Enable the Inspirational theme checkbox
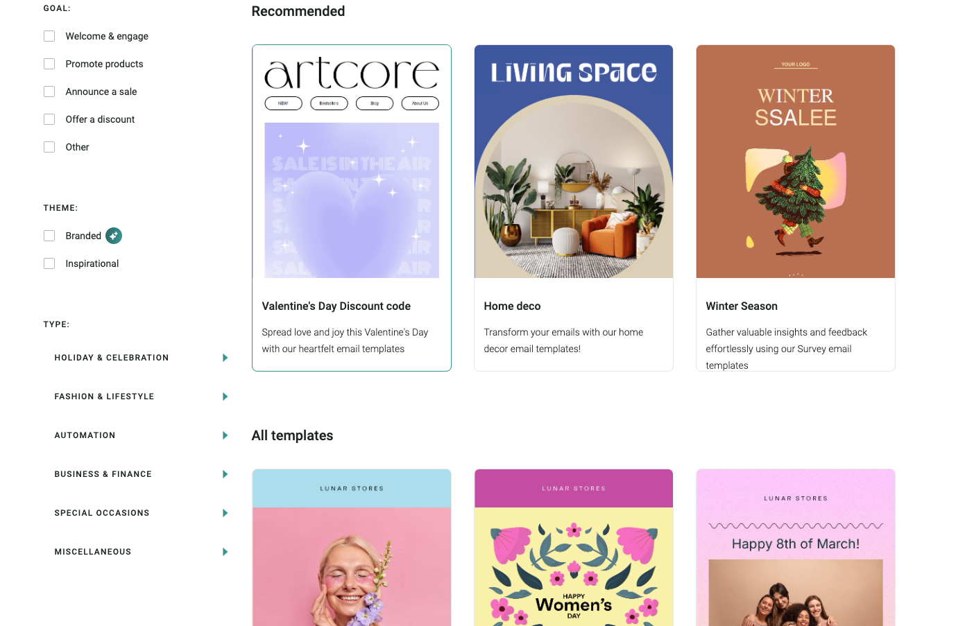The height and width of the screenshot is (626, 974). click(x=49, y=263)
